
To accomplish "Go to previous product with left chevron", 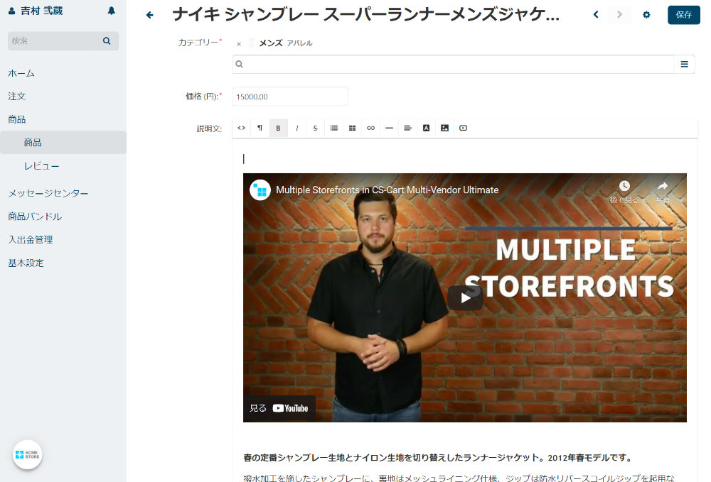I will (596, 15).
